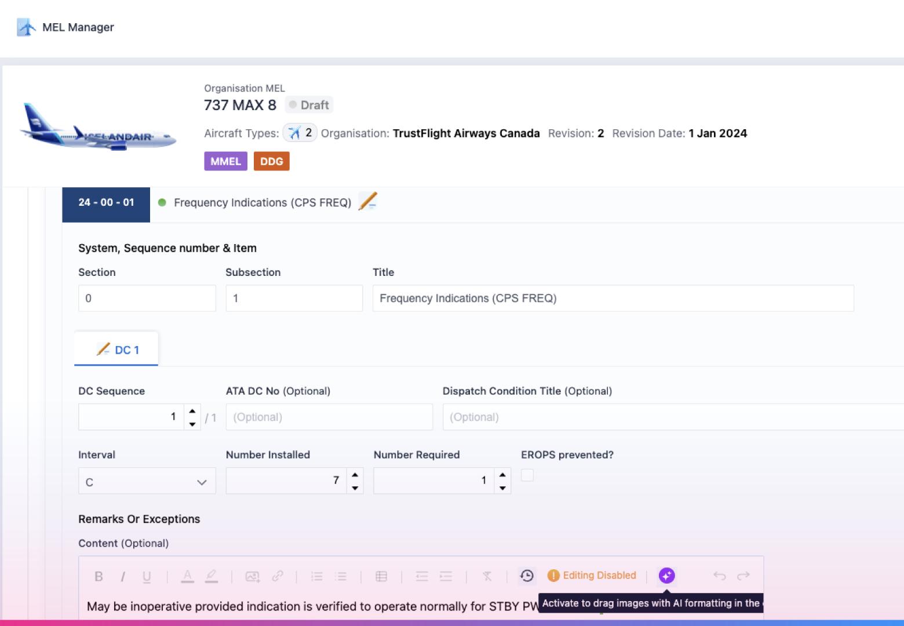This screenshot has width=904, height=626.
Task: Tick the EROPS prevented checkbox
Action: (527, 475)
